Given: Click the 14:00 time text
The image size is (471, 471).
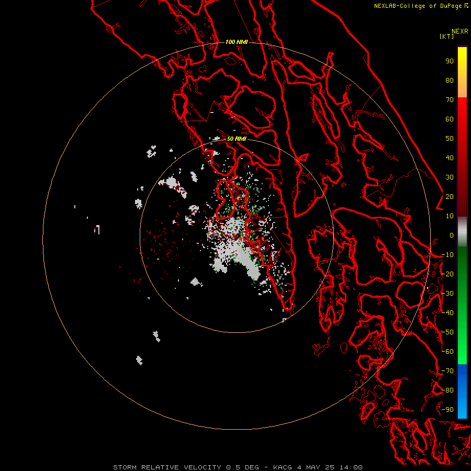Looking at the screenshot, I should (351, 467).
